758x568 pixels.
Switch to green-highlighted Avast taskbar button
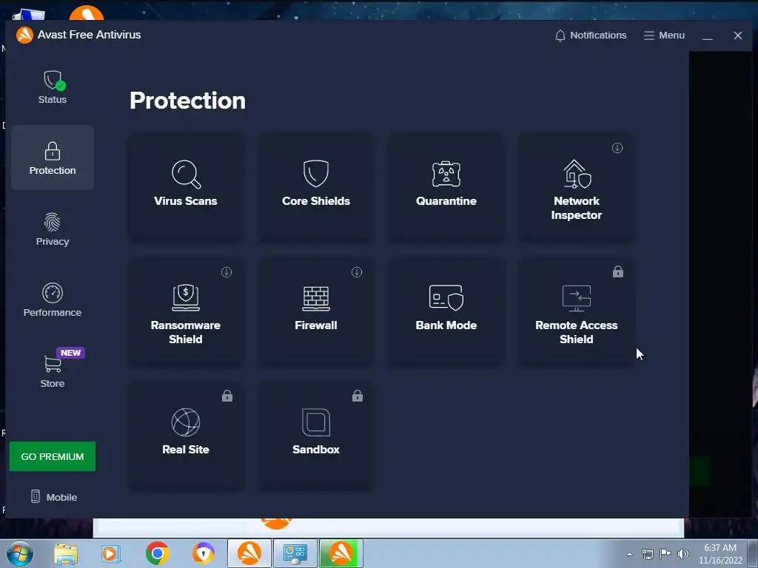click(x=341, y=553)
